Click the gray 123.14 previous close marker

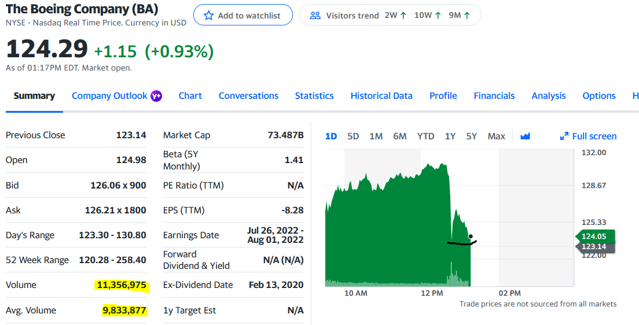pyautogui.click(x=595, y=246)
